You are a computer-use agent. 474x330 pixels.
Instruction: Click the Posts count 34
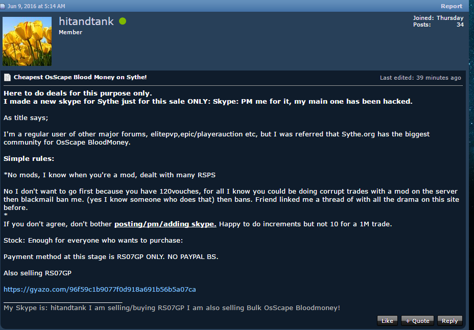460,25
